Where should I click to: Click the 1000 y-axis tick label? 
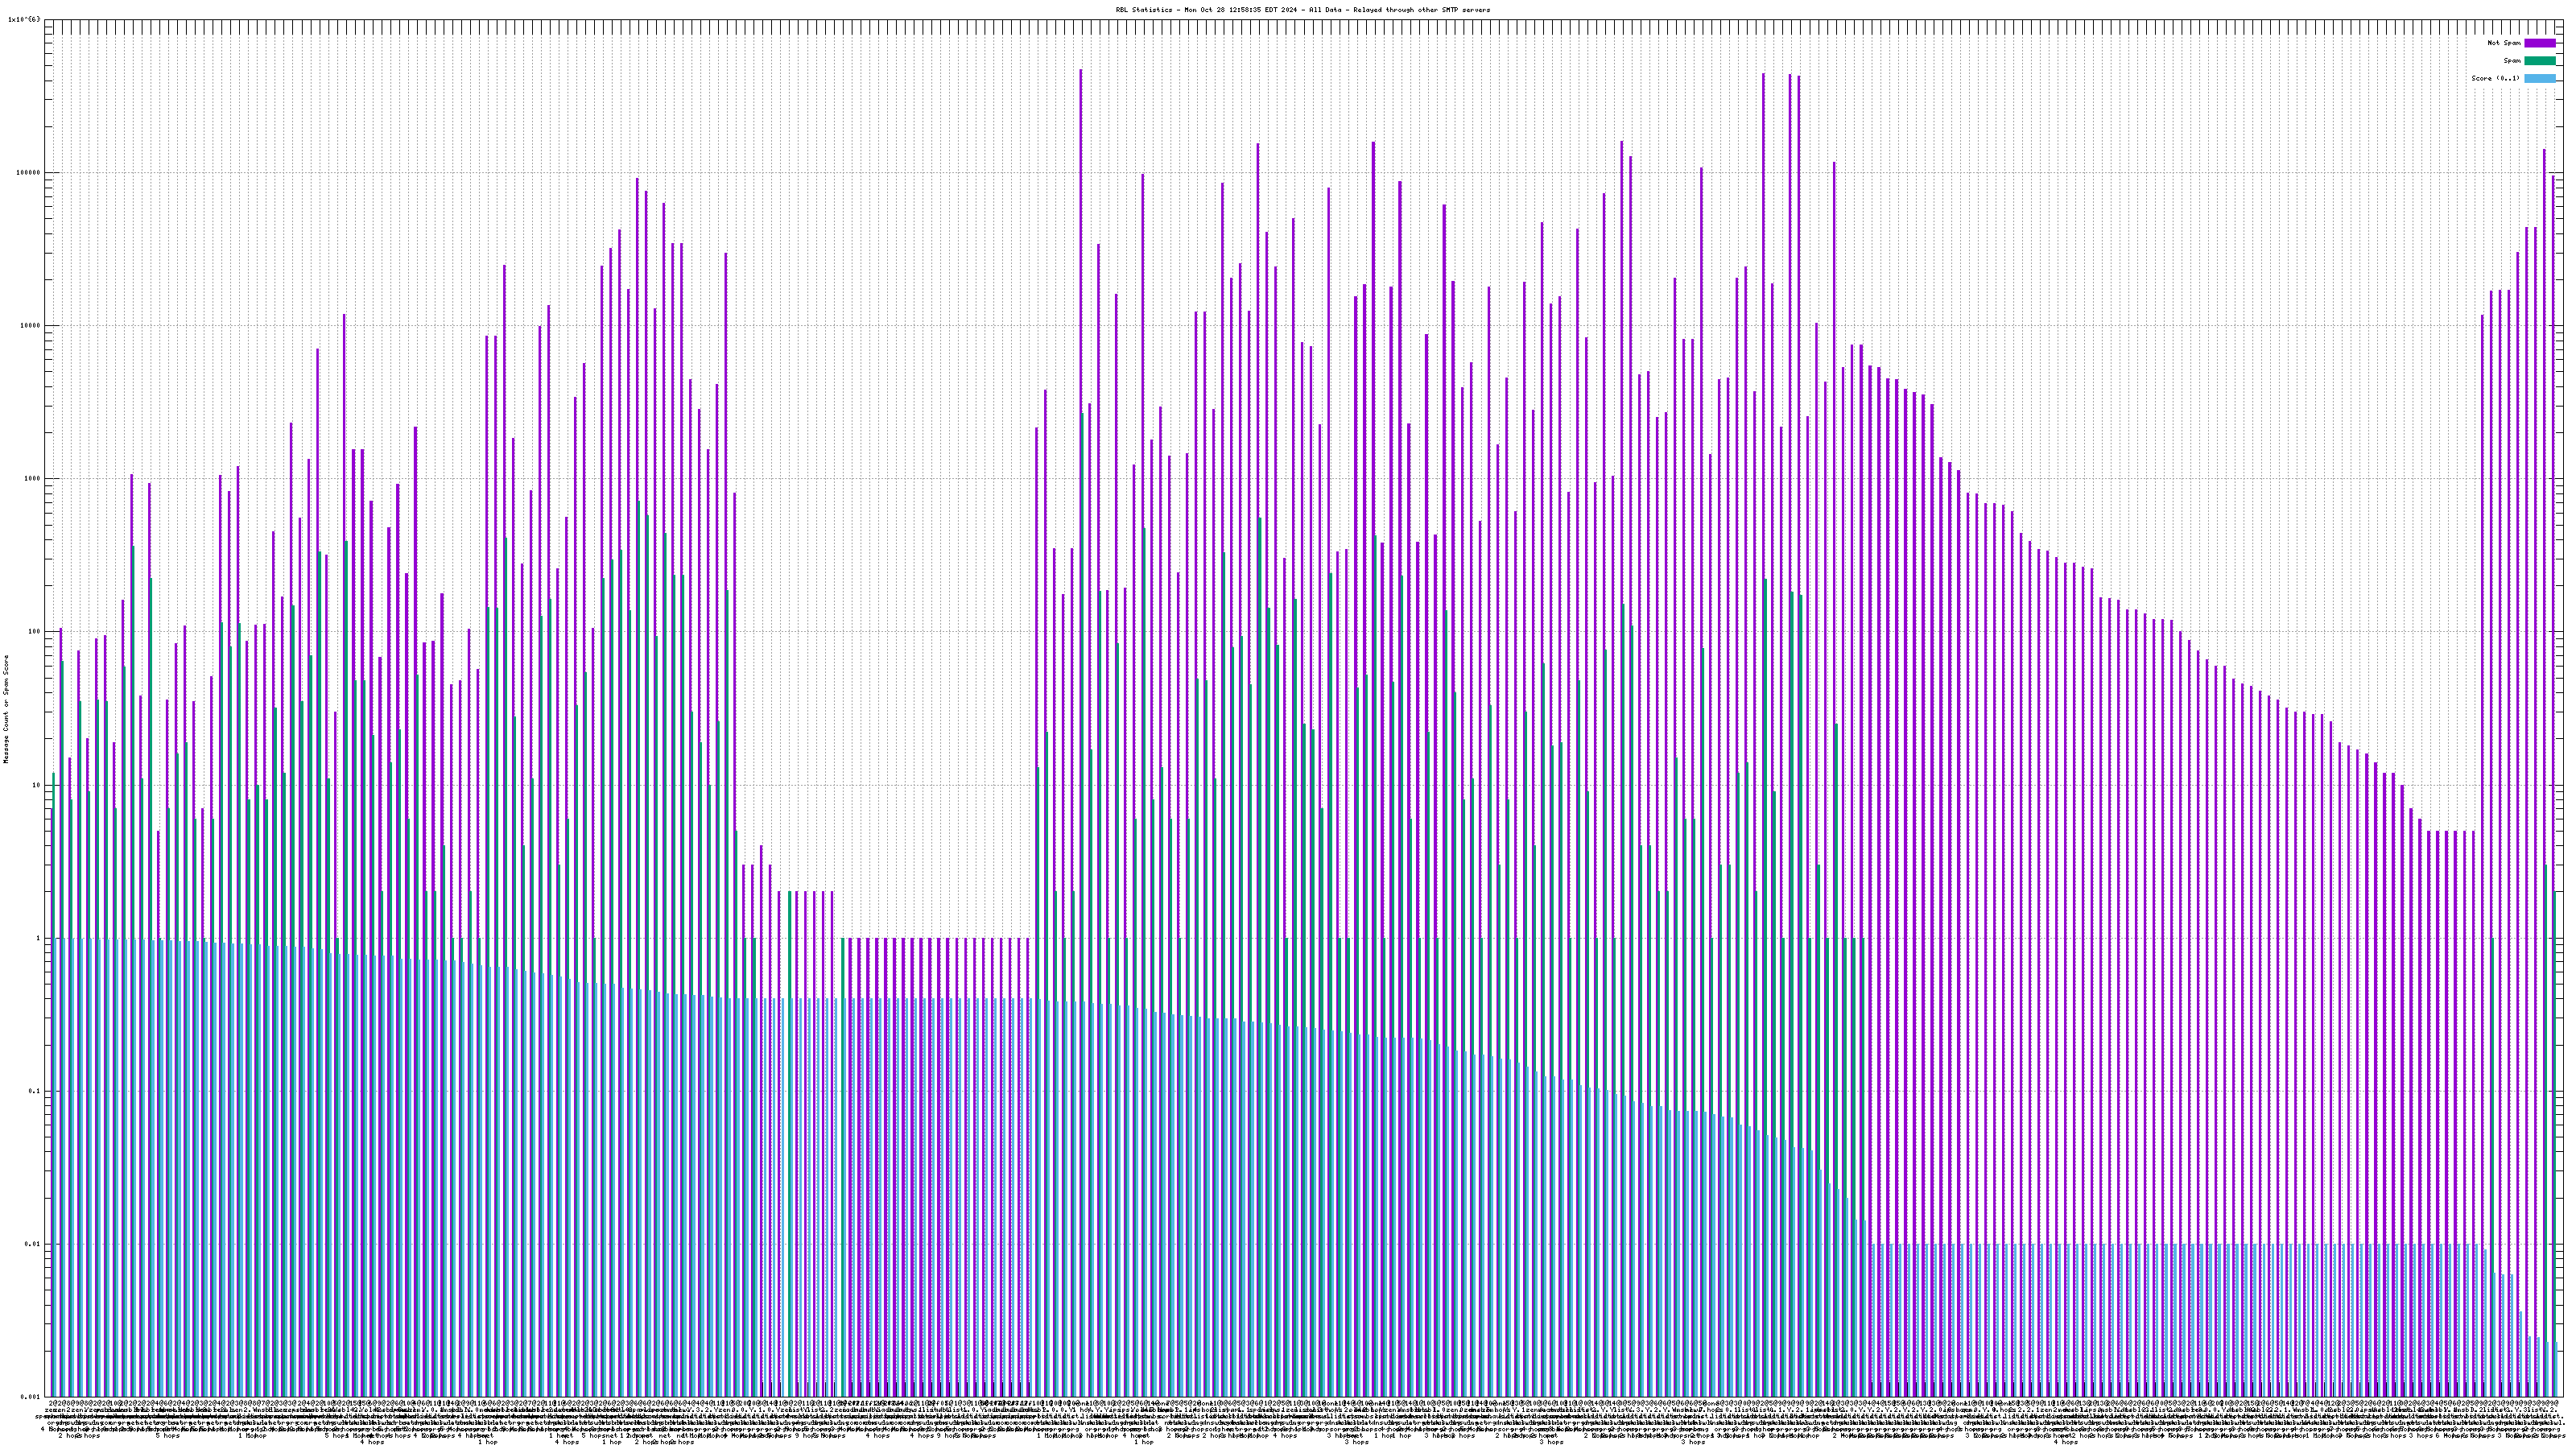pyautogui.click(x=32, y=478)
